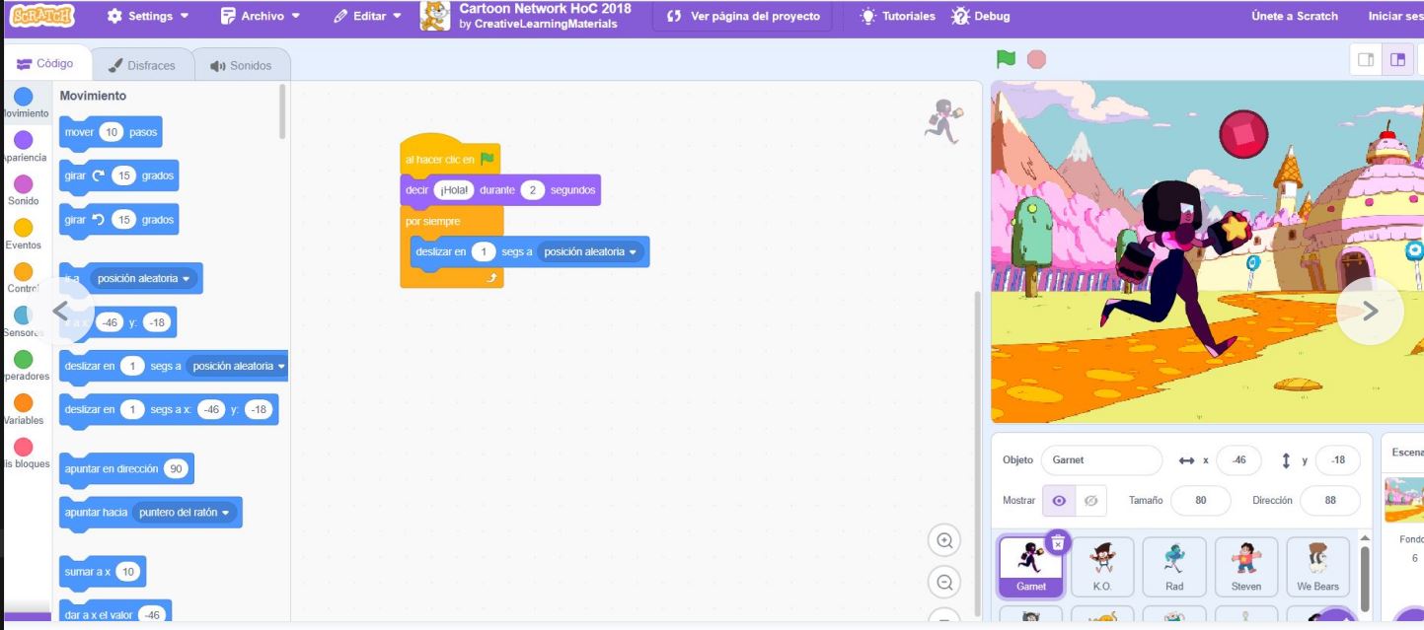Image resolution: width=1424 pixels, height=630 pixels.
Task: Select the Movimiento block category
Action: pyautogui.click(x=22, y=97)
